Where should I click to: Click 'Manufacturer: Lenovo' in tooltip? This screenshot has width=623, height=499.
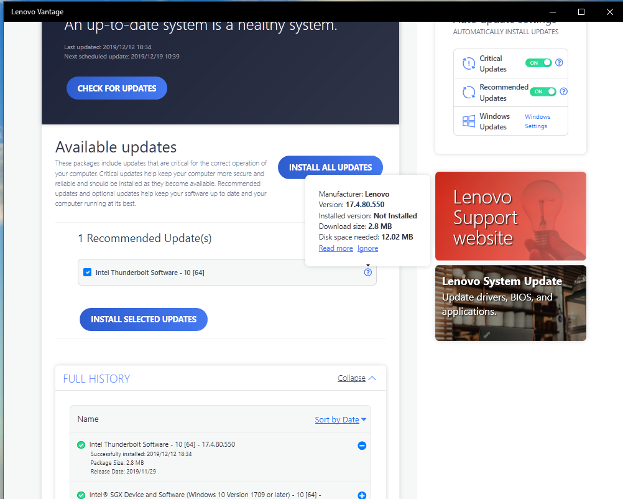click(354, 194)
